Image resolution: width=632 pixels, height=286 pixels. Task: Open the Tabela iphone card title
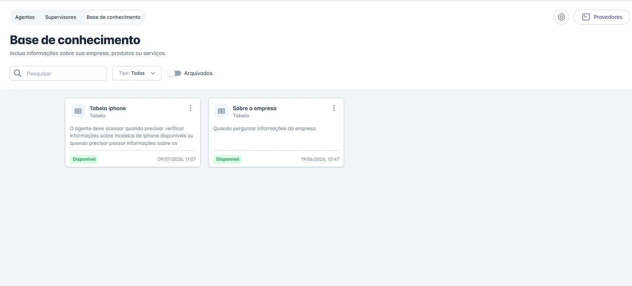click(108, 108)
